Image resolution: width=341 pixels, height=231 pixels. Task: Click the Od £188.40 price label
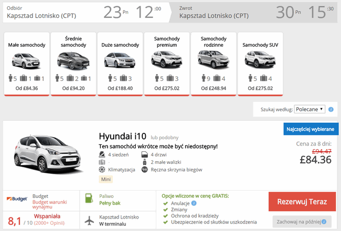tap(120, 88)
